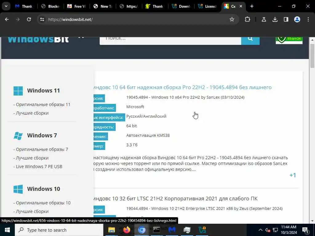Switch to the Free Vi tab

tap(77, 6)
